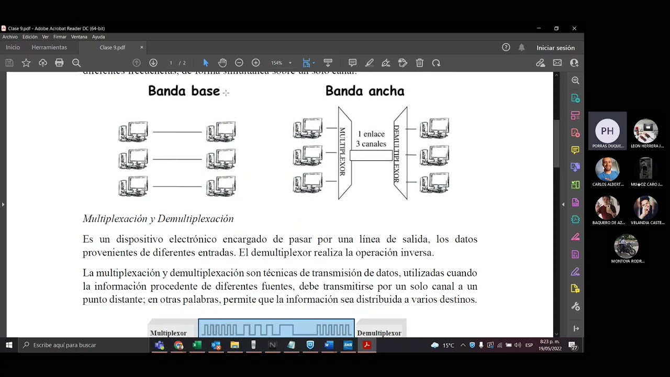Viewport: 670px width, 377px height.
Task: Open Microsoft Teams from taskbar
Action: coord(160,345)
